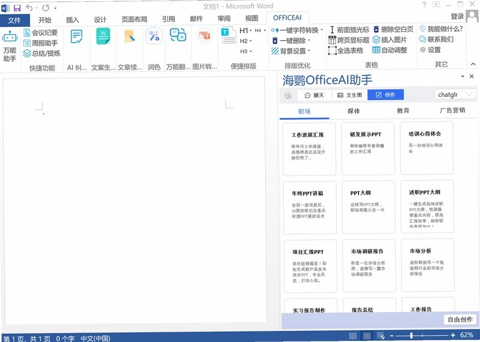The height and width of the screenshot is (342, 480).
Task: Click 删除空白页 to remove blank pages
Action: click(393, 29)
